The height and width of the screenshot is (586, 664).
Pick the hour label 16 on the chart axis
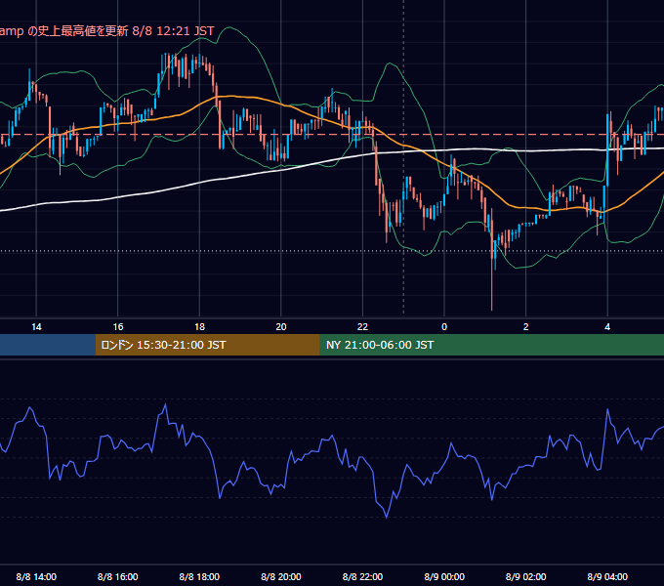(x=118, y=327)
